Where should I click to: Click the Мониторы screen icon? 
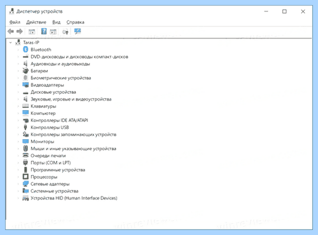[25, 141]
